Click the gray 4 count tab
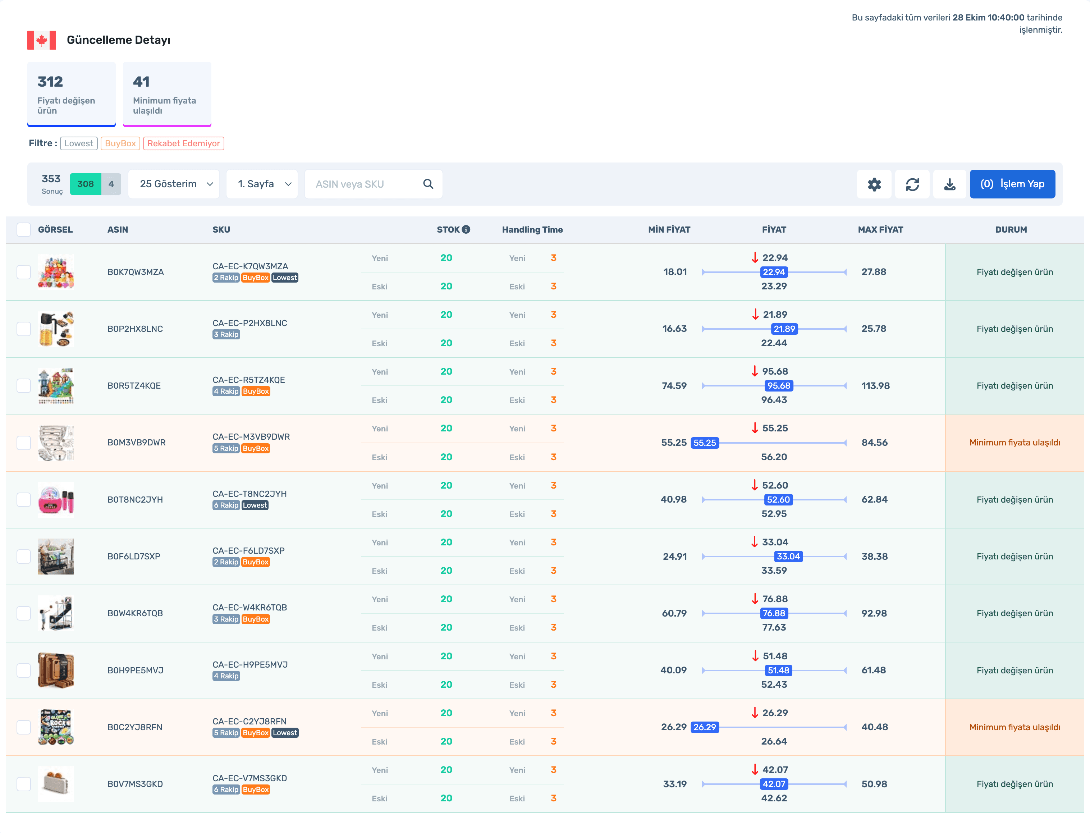The image size is (1090, 833). coord(111,184)
